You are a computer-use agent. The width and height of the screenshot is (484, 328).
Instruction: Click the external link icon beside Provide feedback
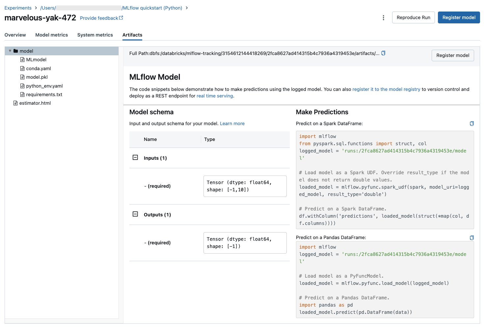[x=121, y=18]
